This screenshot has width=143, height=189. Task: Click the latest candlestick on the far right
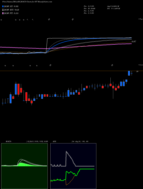click(x=132, y=73)
